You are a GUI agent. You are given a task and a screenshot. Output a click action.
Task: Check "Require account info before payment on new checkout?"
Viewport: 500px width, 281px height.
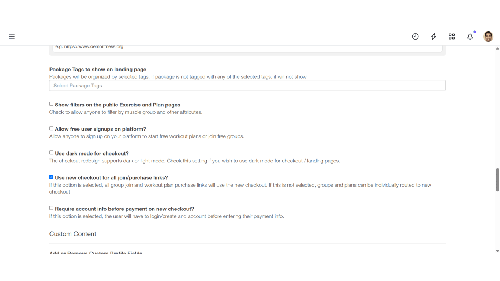click(51, 207)
